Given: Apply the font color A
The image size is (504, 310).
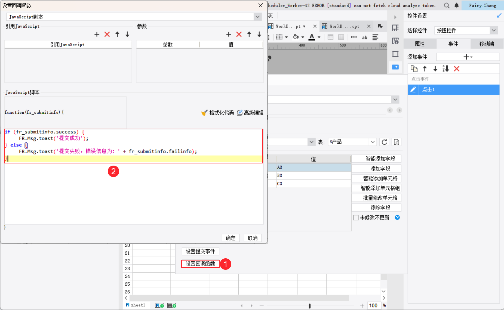Looking at the screenshot, I should tap(312, 37).
